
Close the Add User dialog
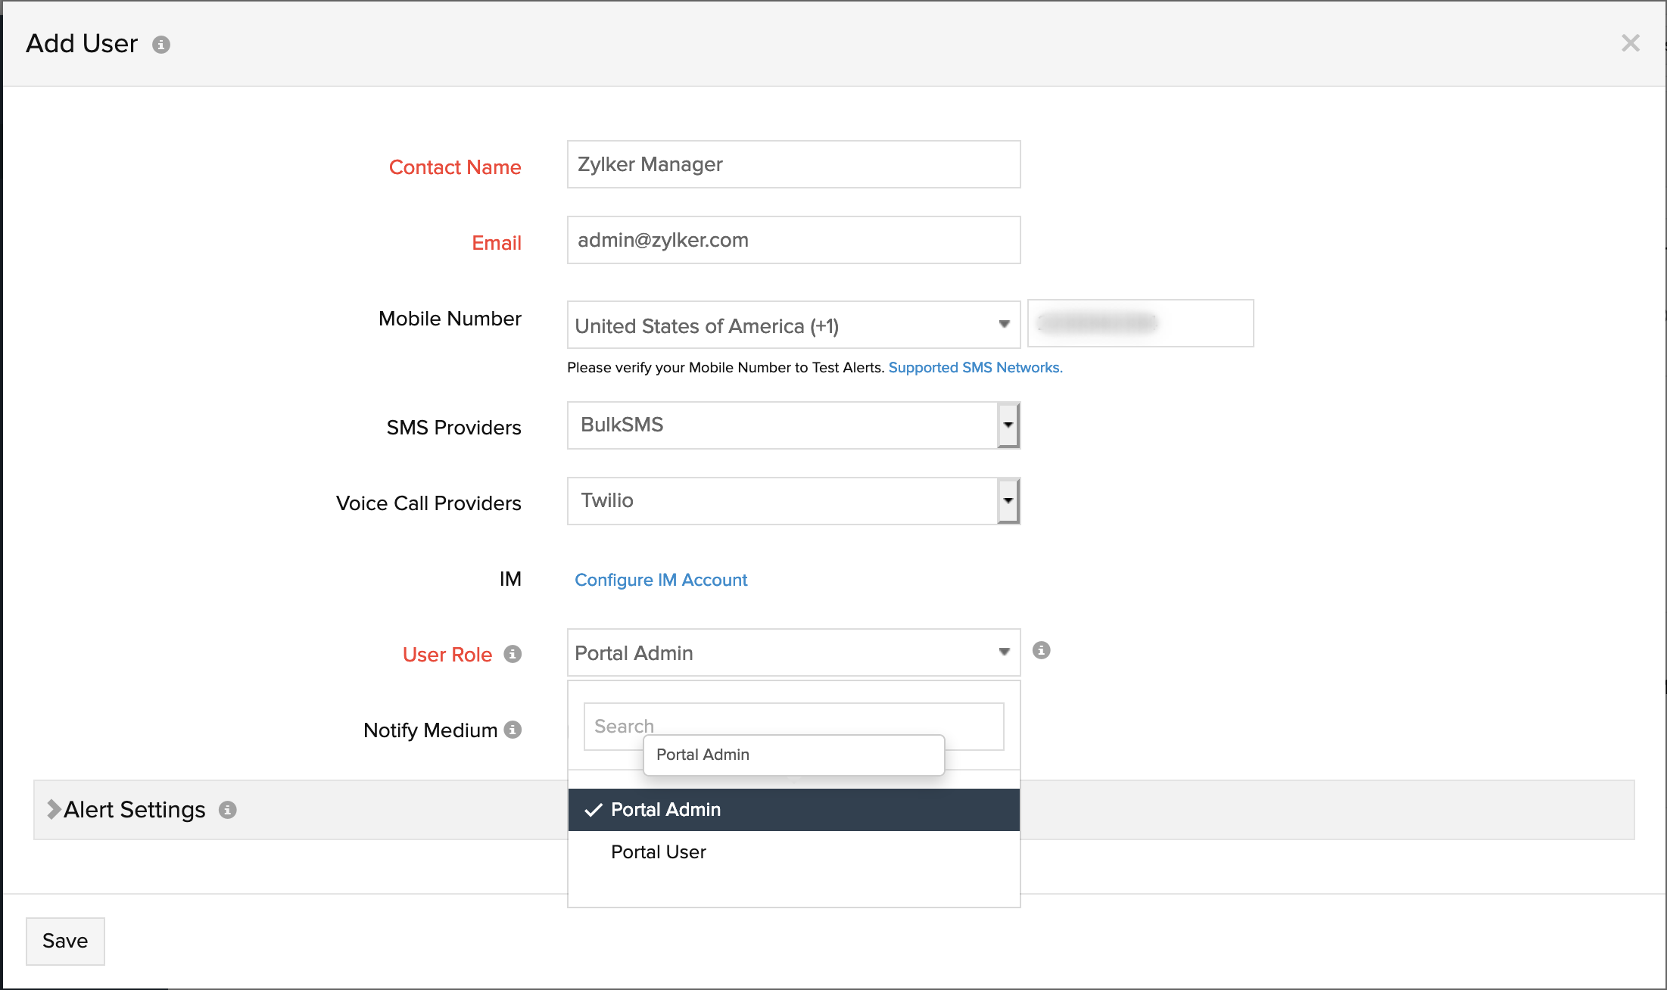1629,43
